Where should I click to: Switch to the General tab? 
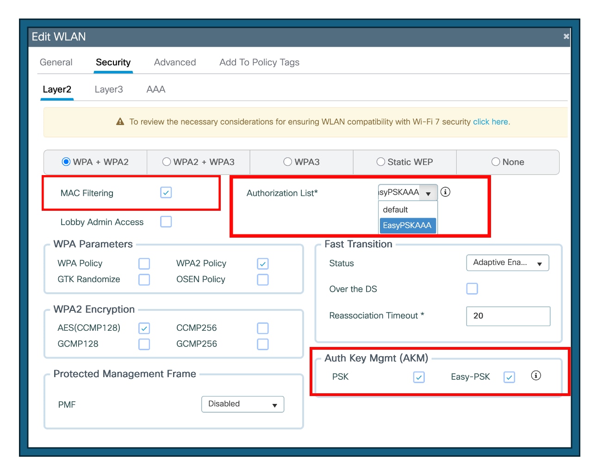coord(56,62)
